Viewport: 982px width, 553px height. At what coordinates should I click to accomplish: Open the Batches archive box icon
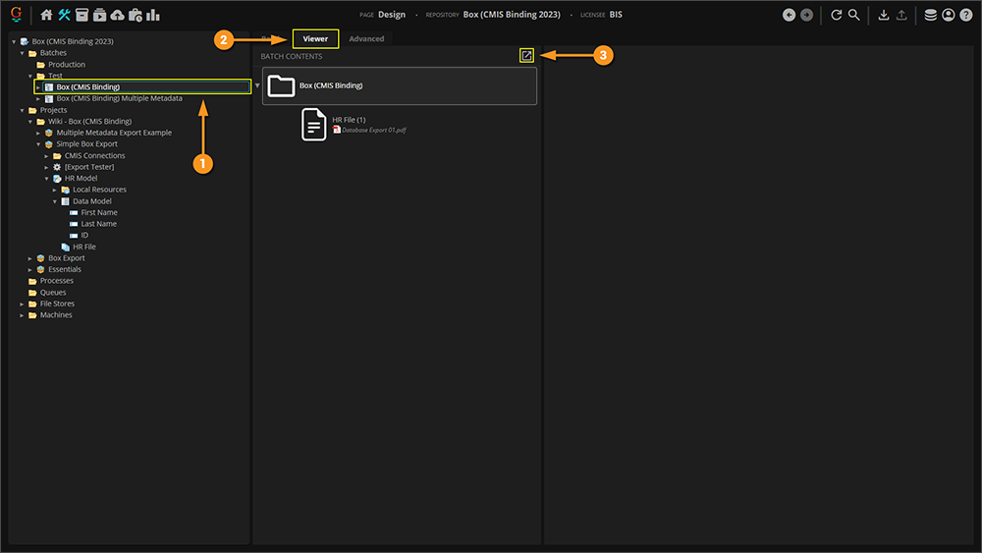coord(82,15)
